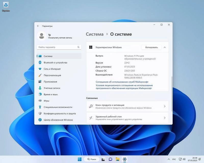Screen dimensions: 204x163
Task: Click the key icon for product activation
Action: click(91, 106)
